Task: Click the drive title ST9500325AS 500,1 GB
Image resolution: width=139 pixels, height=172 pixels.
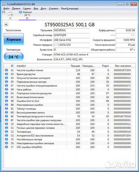Action: (x=70, y=25)
